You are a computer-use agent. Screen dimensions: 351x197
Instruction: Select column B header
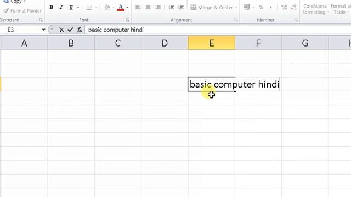click(71, 43)
